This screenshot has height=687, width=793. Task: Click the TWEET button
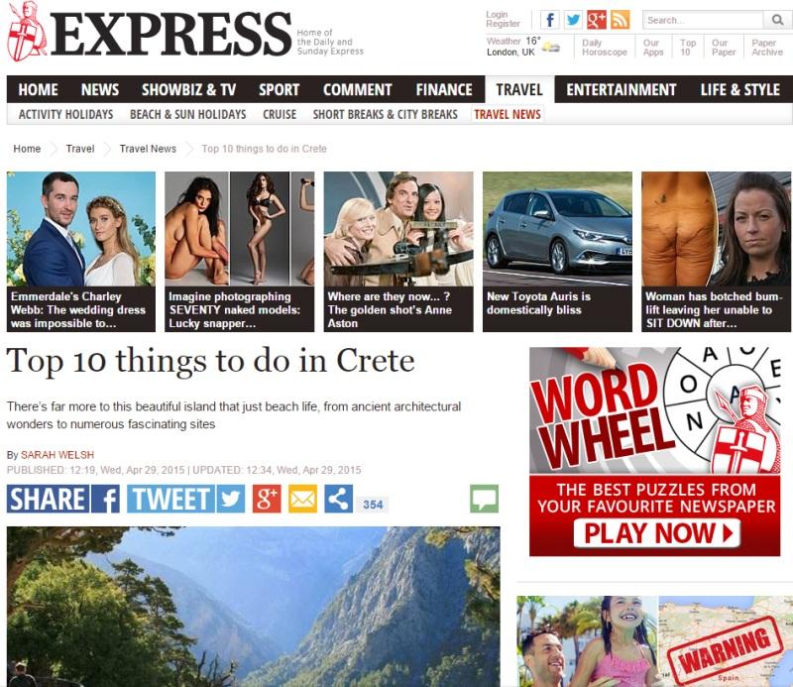pyautogui.click(x=185, y=499)
